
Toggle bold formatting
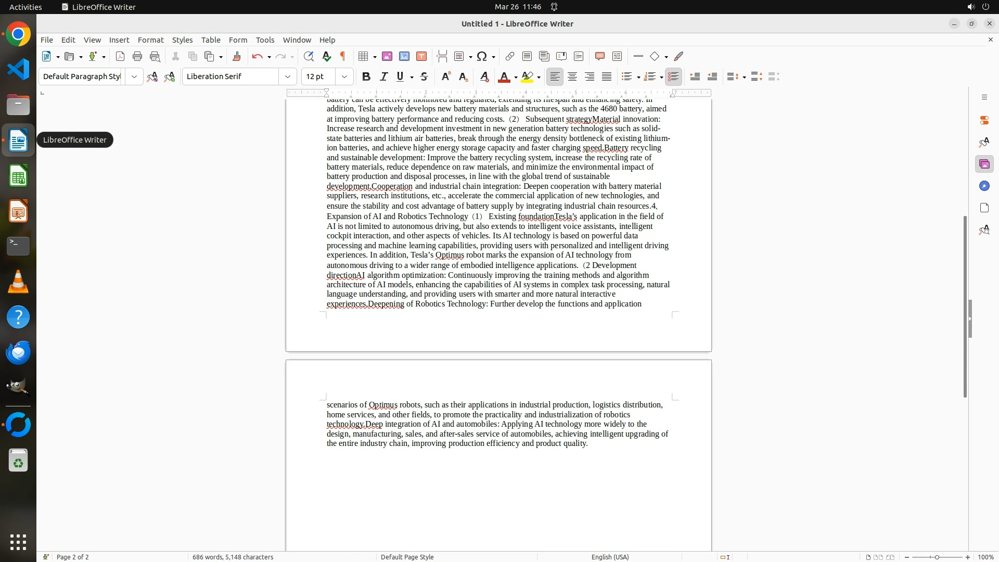pyautogui.click(x=366, y=76)
